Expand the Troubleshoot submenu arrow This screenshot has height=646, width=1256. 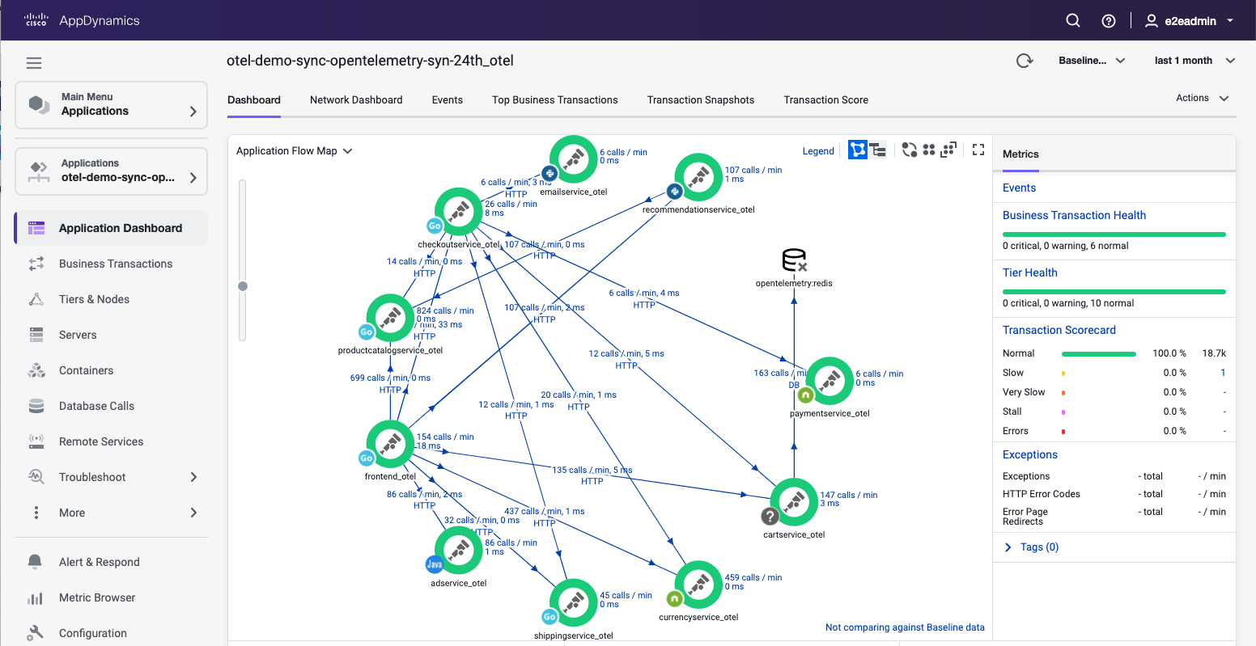193,477
